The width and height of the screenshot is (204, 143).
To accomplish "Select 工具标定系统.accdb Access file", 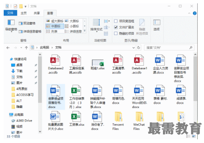I will tap(76, 64).
